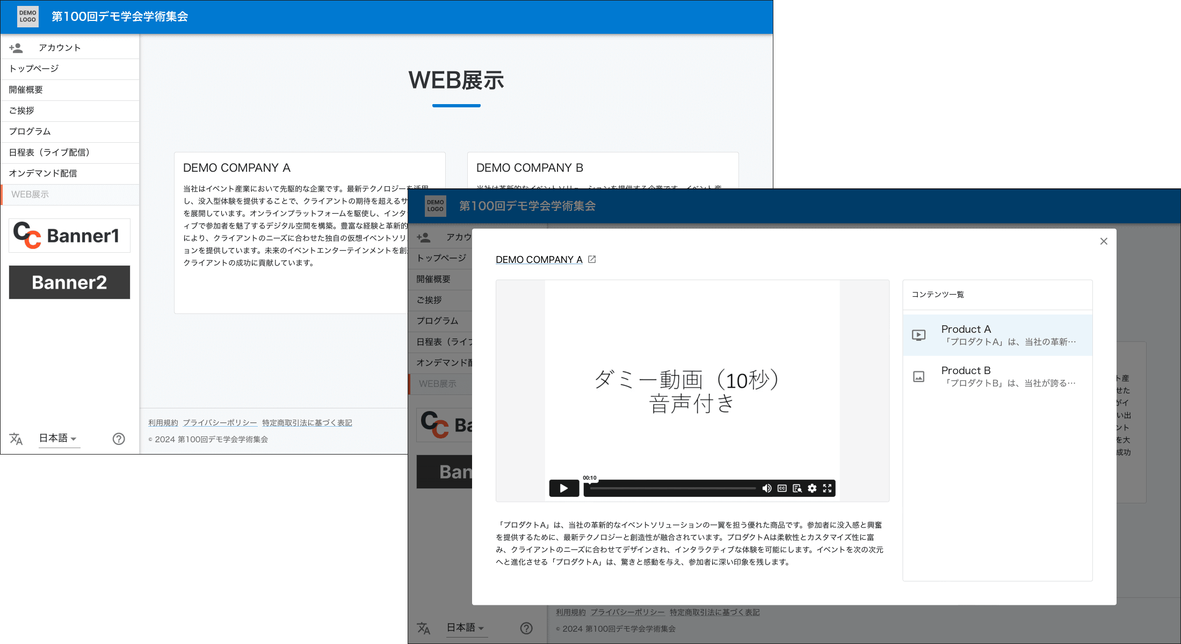Mute the video with speaker icon
Viewport: 1181px width, 644px height.
click(767, 488)
